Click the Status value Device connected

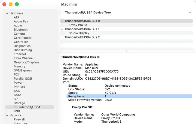point(118,86)
